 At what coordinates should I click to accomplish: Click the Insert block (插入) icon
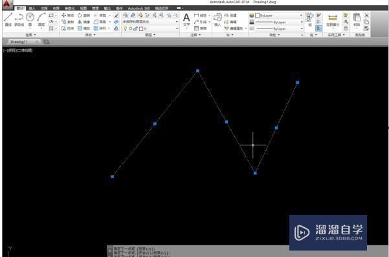(217, 20)
